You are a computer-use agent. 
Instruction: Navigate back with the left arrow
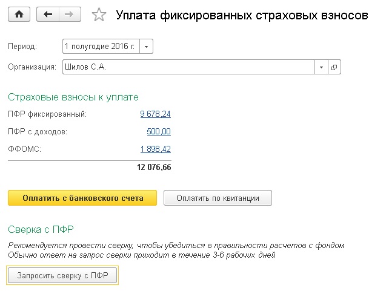click(x=48, y=15)
